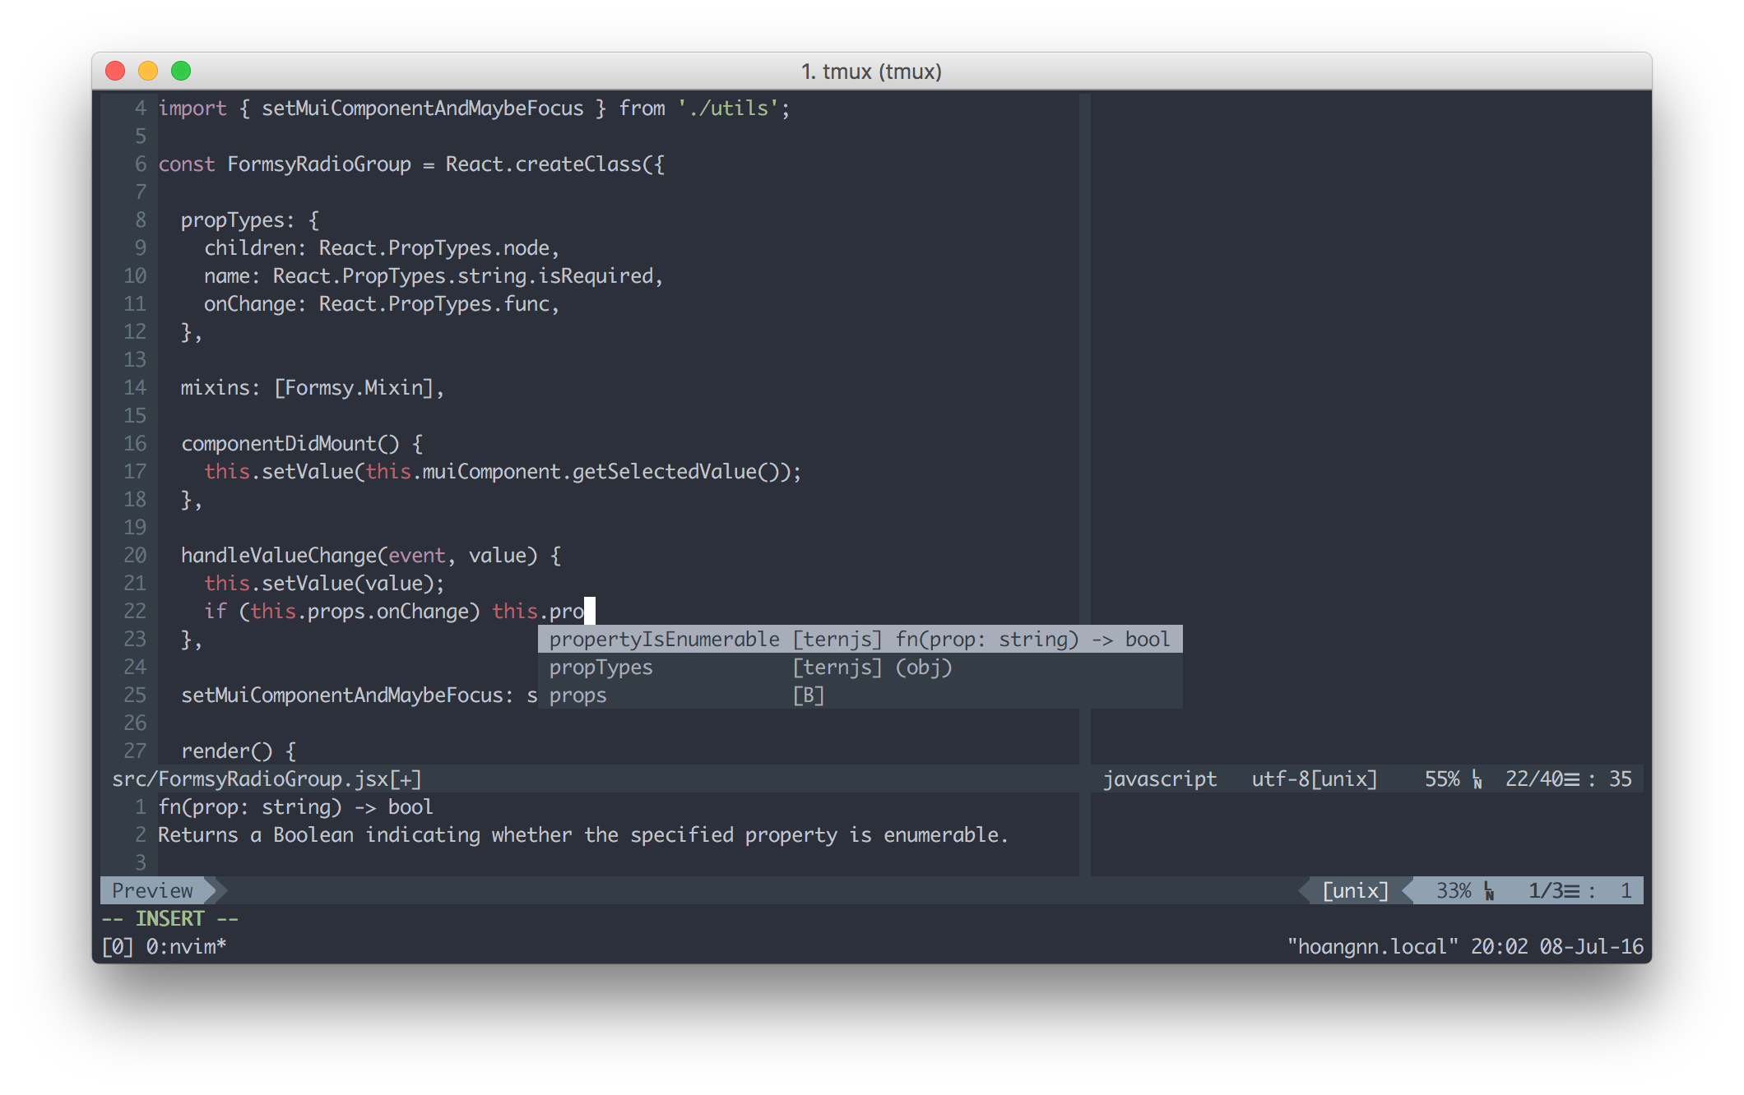Click the Preview label in lower statusline
Viewport: 1744px width, 1095px height.
153,891
